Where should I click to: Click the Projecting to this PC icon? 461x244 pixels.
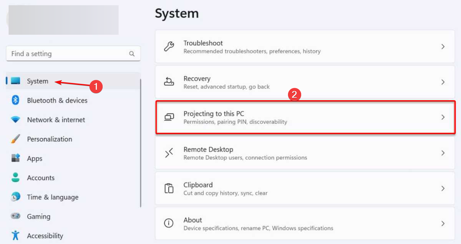tap(169, 117)
